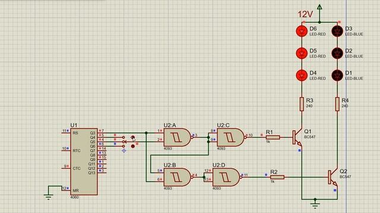Viewport: 380px width, 213px height.
Task: Click the lower red switch actuator dot
Action: point(133,146)
